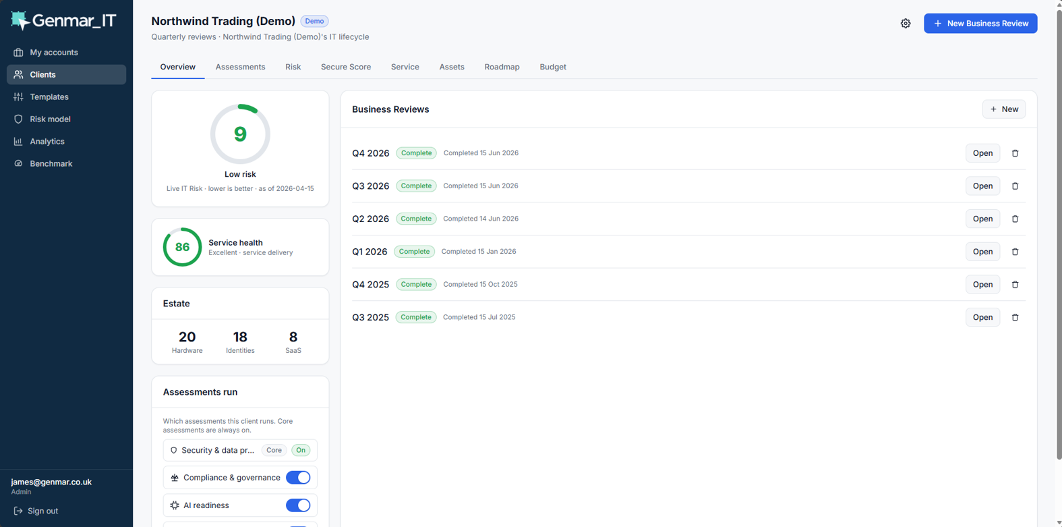Switch to the Budget tab

tap(553, 67)
